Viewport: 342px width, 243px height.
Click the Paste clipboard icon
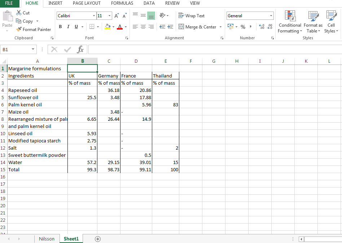(x=8, y=16)
